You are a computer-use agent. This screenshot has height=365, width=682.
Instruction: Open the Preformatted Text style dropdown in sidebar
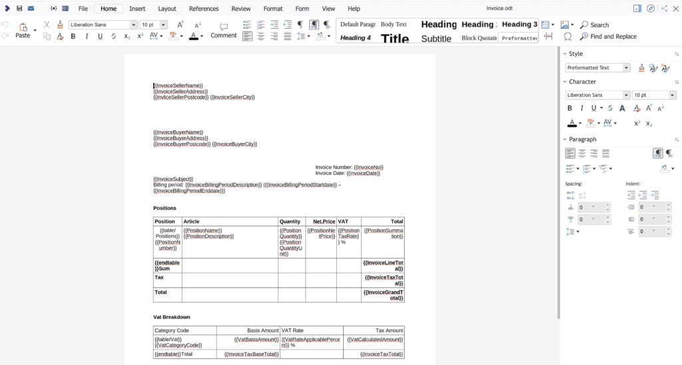coord(626,68)
